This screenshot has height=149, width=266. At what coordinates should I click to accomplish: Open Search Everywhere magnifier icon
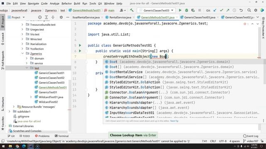[249, 10]
